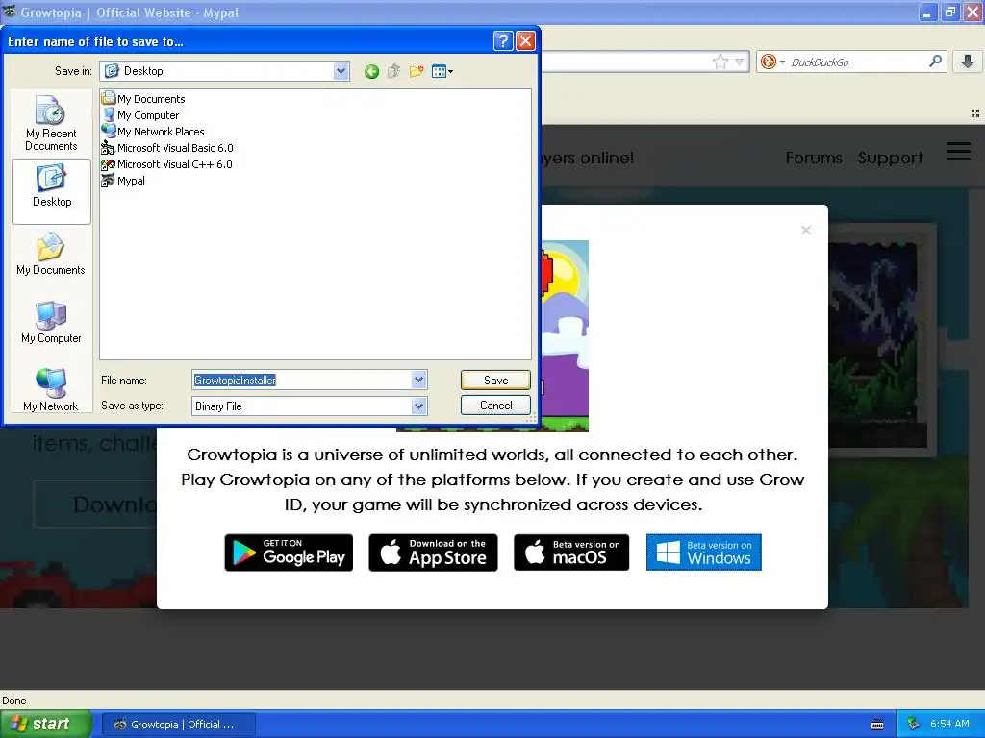Screen dimensions: 985x738
Task: Click Beta version on Windows badge
Action: point(704,553)
